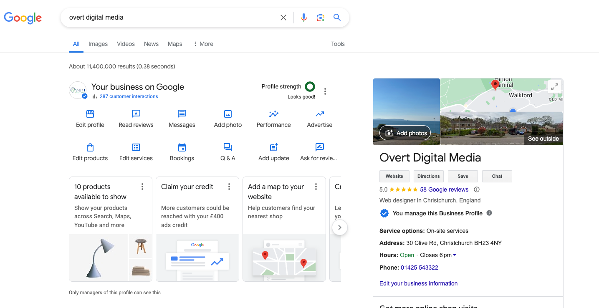Image resolution: width=599 pixels, height=308 pixels.
Task: Open Claim your credit card
Action: tap(197, 229)
